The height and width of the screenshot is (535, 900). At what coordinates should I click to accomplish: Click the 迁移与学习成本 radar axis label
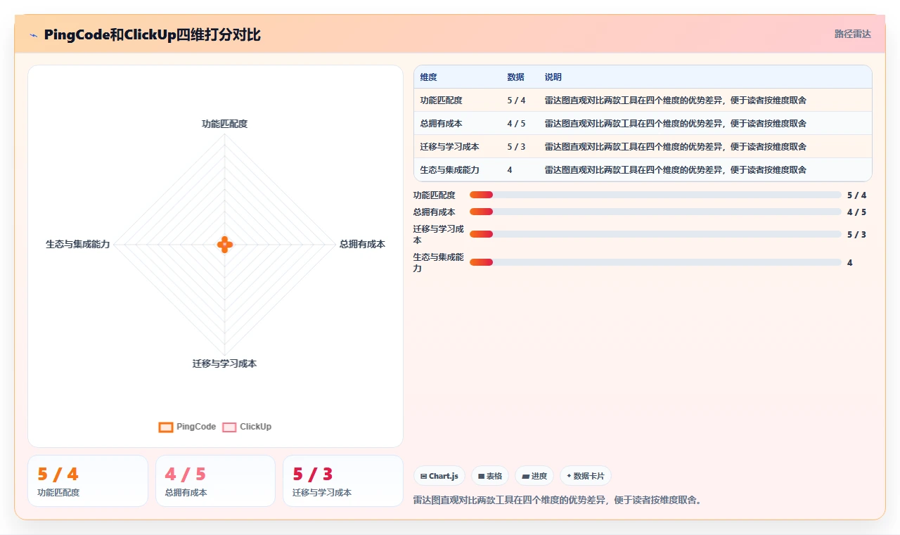[224, 363]
